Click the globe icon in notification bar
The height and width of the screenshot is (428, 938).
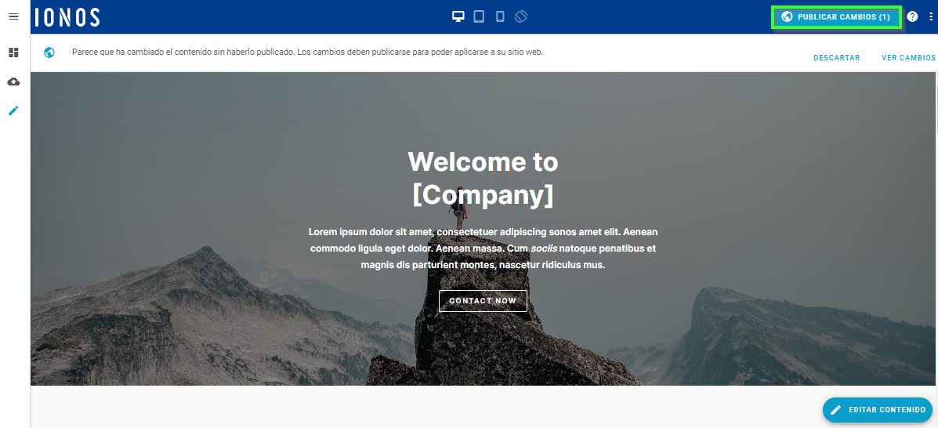click(x=49, y=53)
